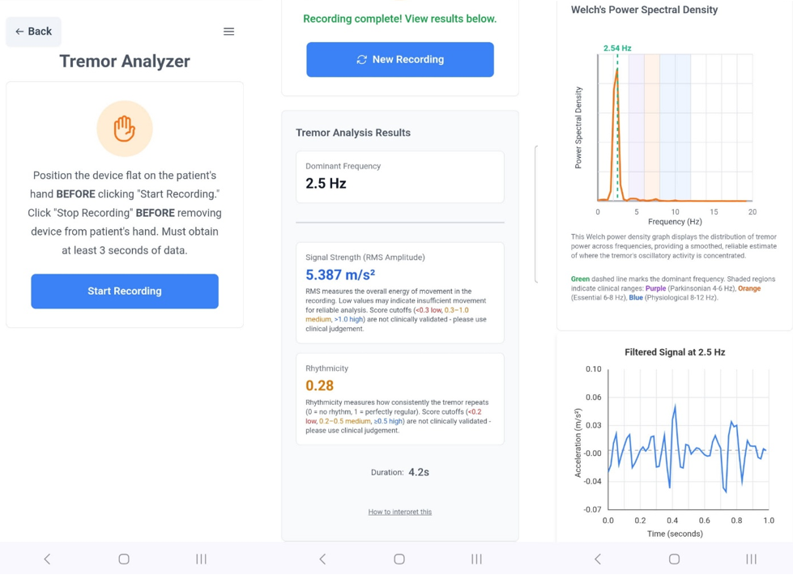The width and height of the screenshot is (793, 583).
Task: Click the New Recording button
Action: [400, 60]
